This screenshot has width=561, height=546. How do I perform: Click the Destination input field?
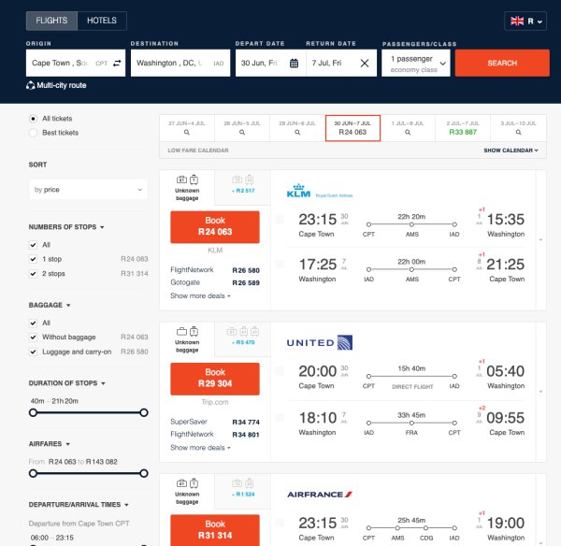pos(180,63)
